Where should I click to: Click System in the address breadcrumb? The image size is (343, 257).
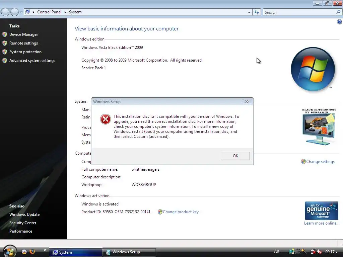[x=75, y=12]
